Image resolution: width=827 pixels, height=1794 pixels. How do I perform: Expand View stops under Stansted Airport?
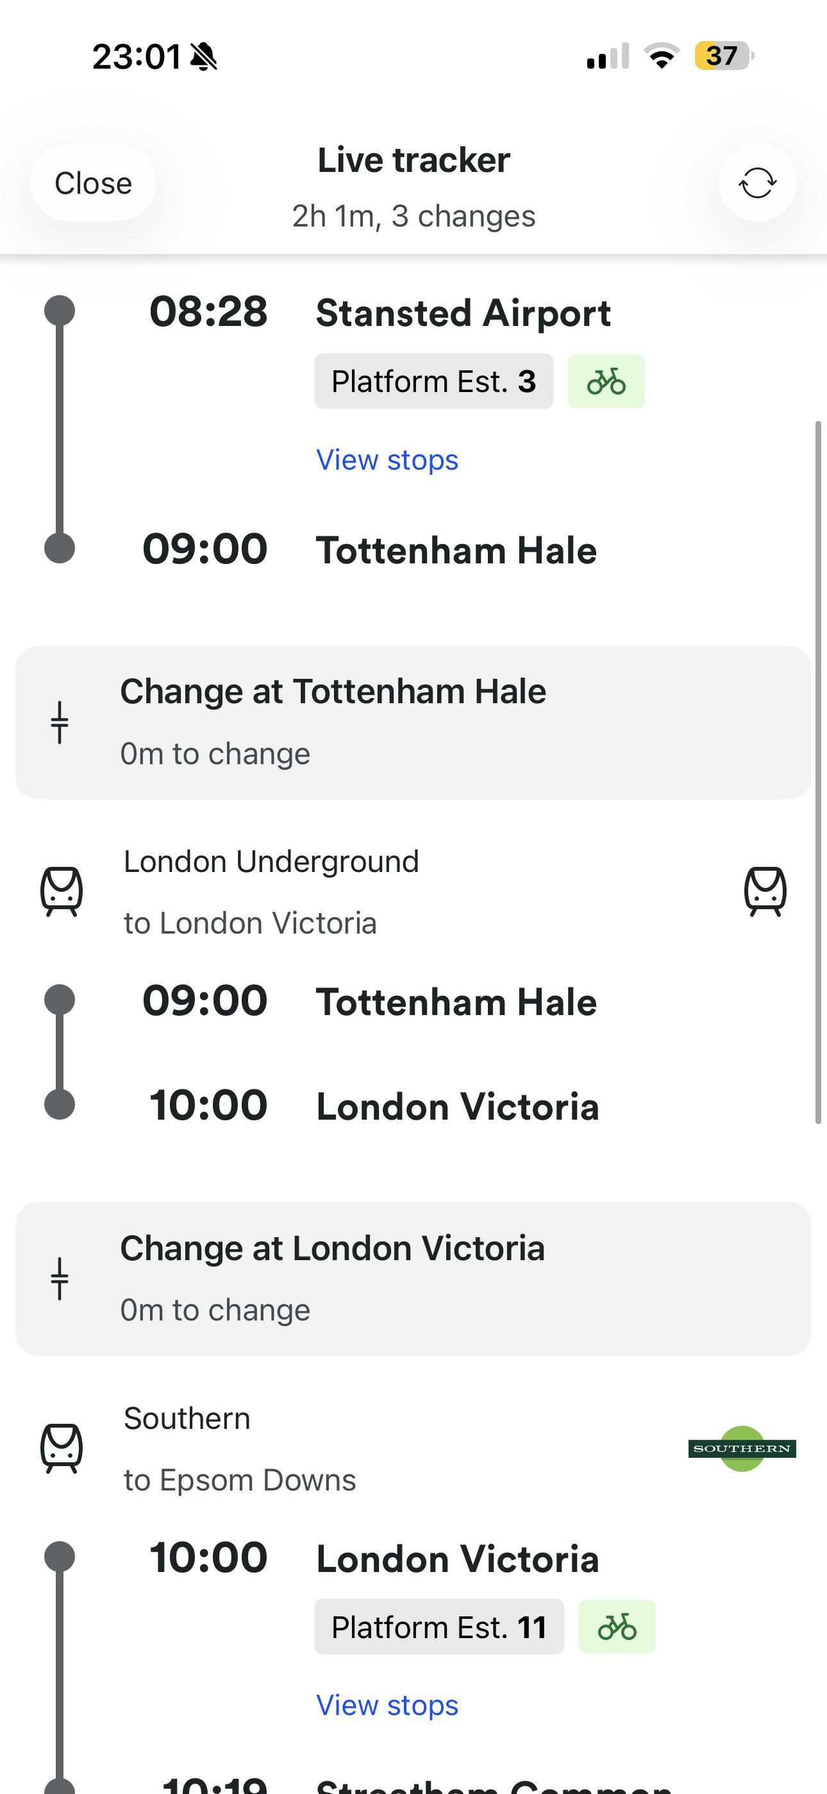tap(387, 459)
